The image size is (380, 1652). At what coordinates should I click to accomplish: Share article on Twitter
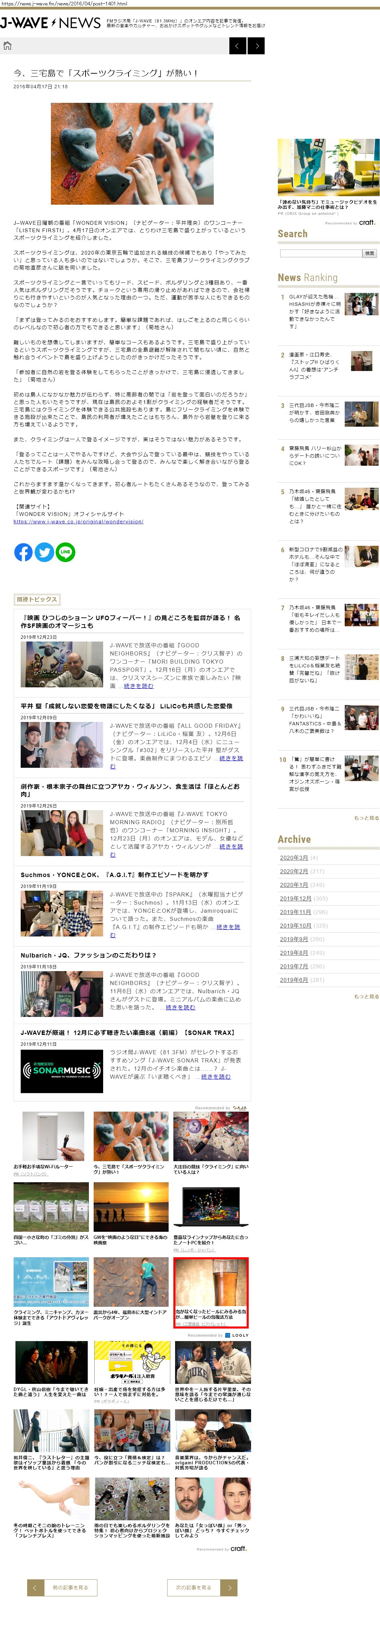pyautogui.click(x=44, y=552)
